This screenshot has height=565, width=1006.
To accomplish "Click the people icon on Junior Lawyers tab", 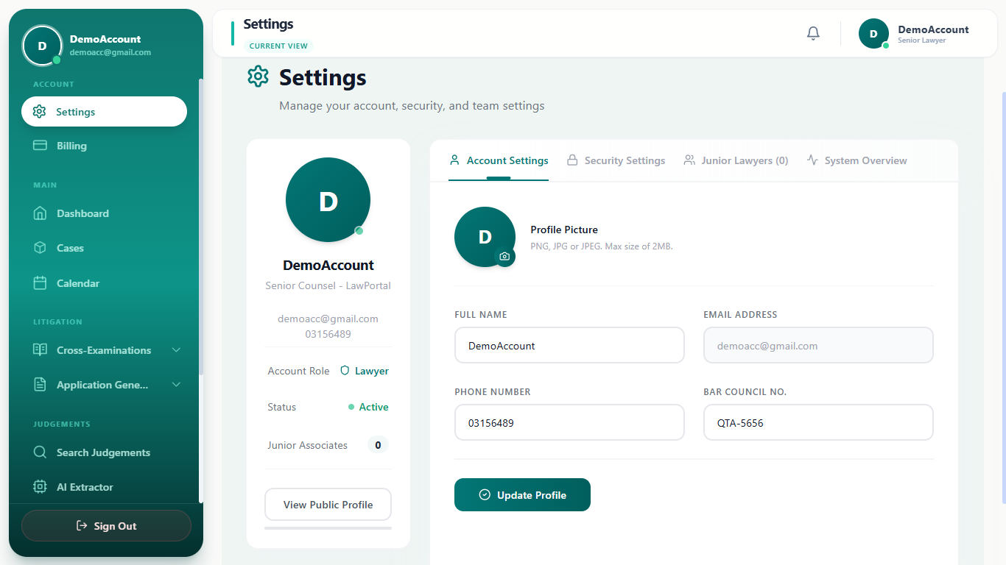I will coord(689,160).
